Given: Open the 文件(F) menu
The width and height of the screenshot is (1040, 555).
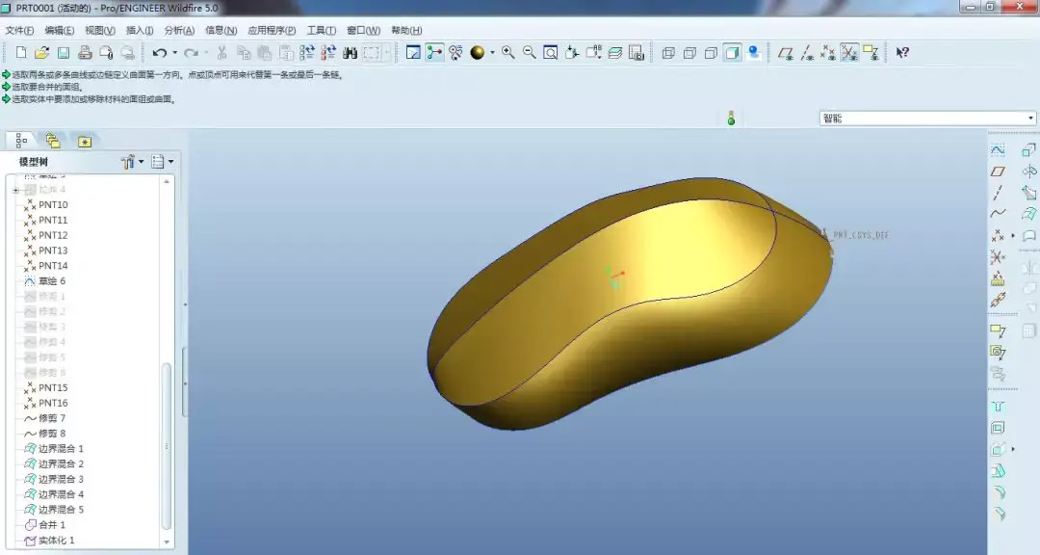Looking at the screenshot, I should tap(19, 31).
